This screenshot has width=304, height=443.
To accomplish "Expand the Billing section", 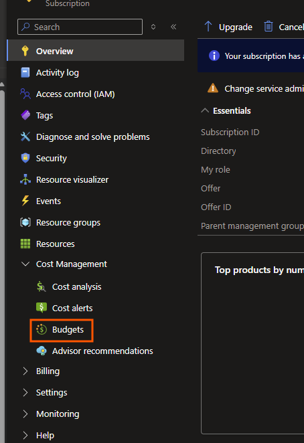I will [x=25, y=371].
